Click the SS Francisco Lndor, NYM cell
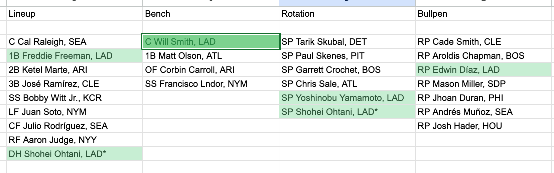 point(211,84)
